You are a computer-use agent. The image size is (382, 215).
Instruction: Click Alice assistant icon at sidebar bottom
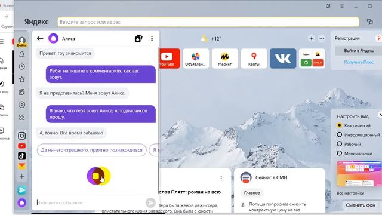[21, 202]
